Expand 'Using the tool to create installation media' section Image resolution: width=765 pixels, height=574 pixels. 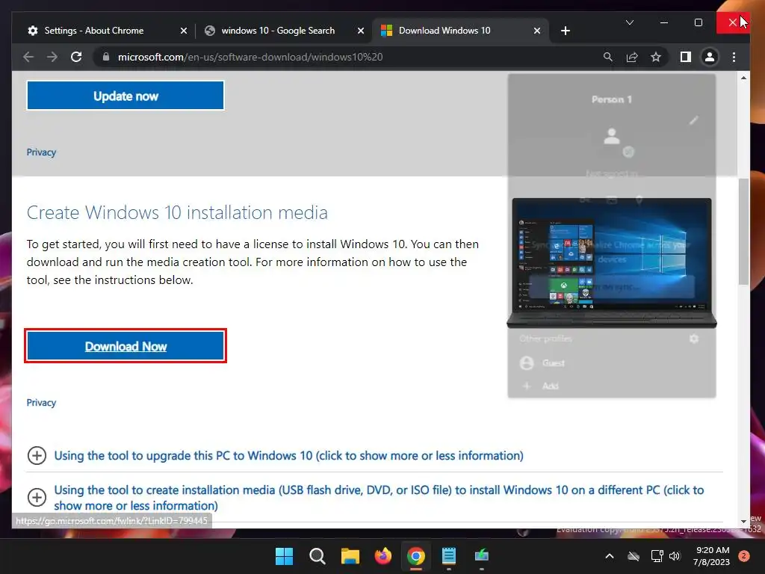[x=379, y=497]
